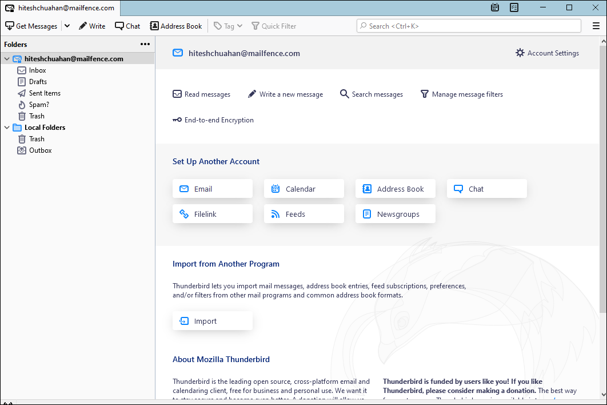Click the Folders pane header label
Image resolution: width=607 pixels, height=405 pixels.
pyautogui.click(x=15, y=45)
